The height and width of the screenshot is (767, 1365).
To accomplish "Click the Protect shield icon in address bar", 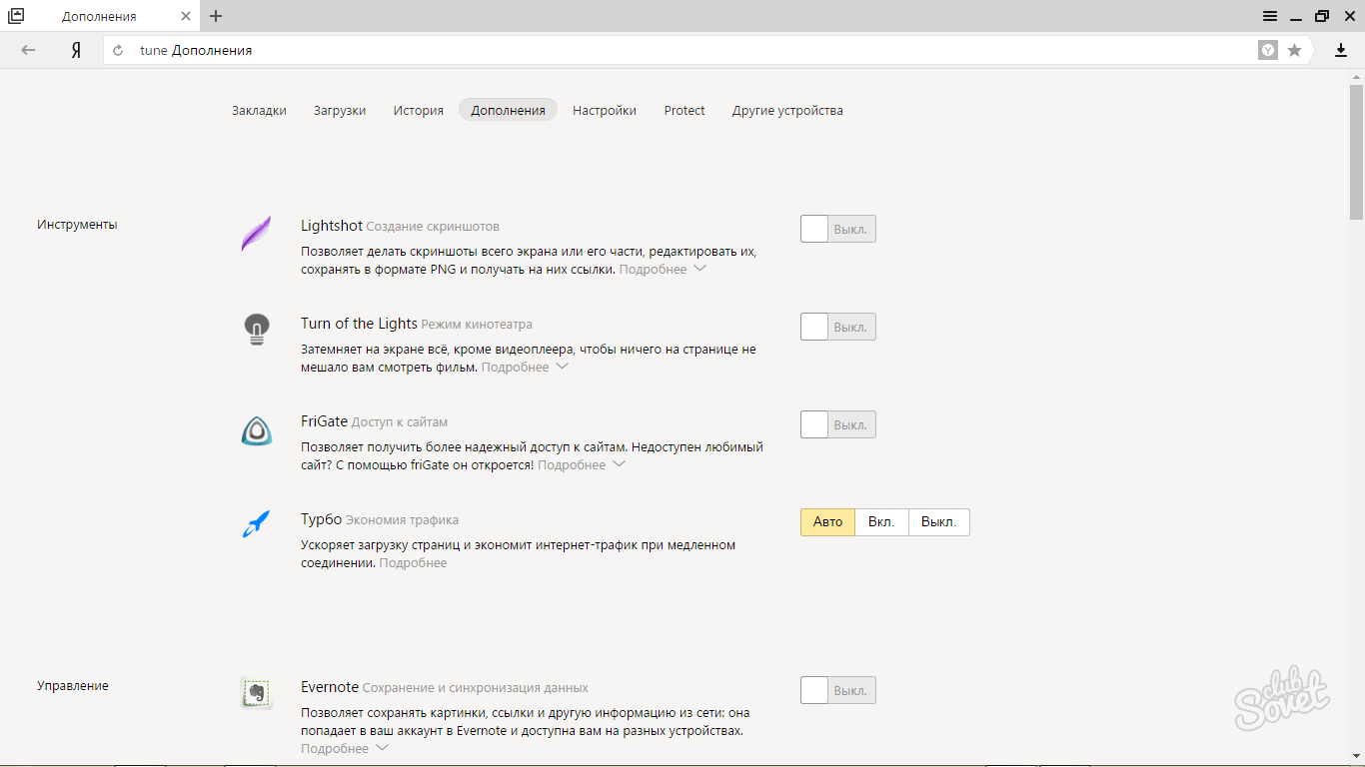I will click(1268, 50).
